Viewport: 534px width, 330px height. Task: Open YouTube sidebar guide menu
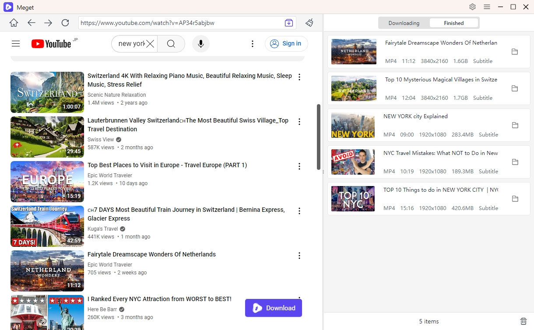click(16, 43)
